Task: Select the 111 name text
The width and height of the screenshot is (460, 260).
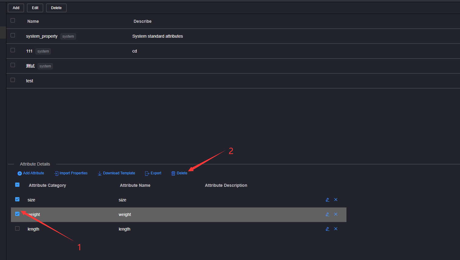Action: pos(29,51)
